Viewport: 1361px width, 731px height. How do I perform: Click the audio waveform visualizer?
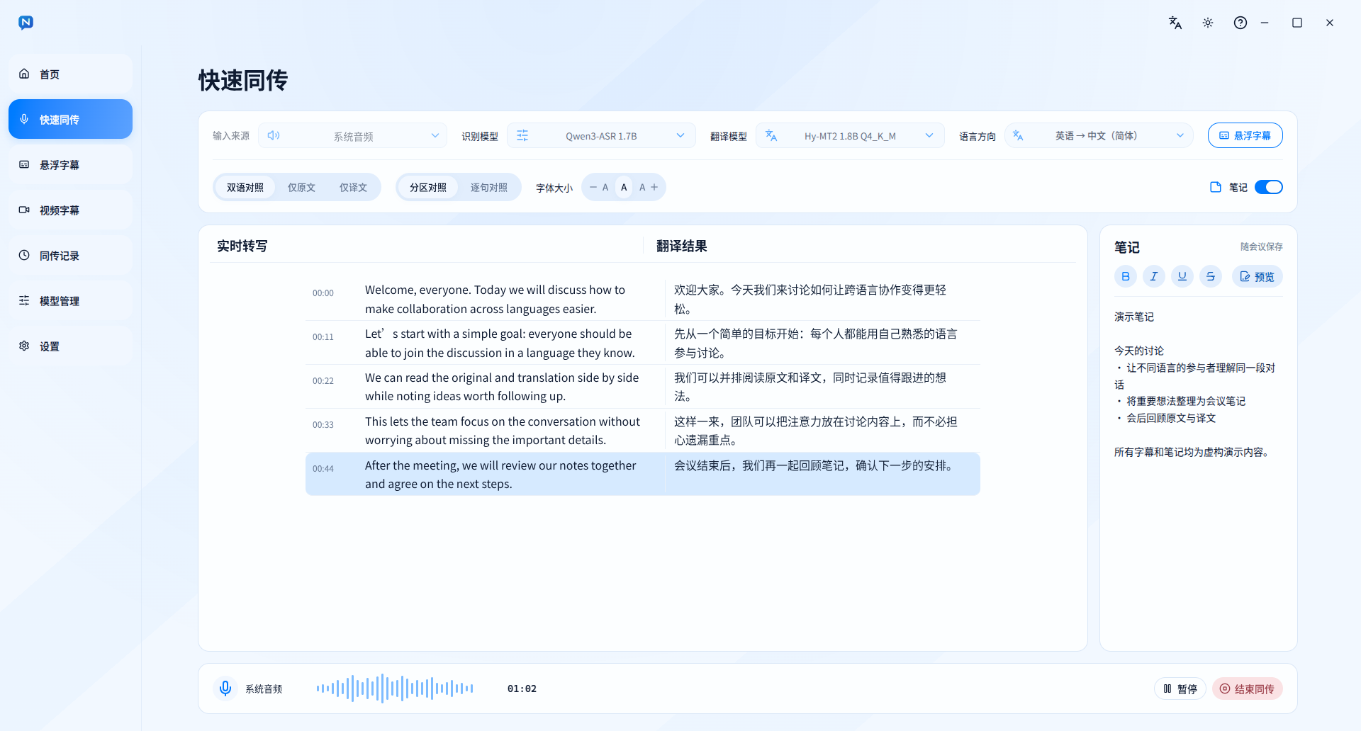click(x=395, y=688)
